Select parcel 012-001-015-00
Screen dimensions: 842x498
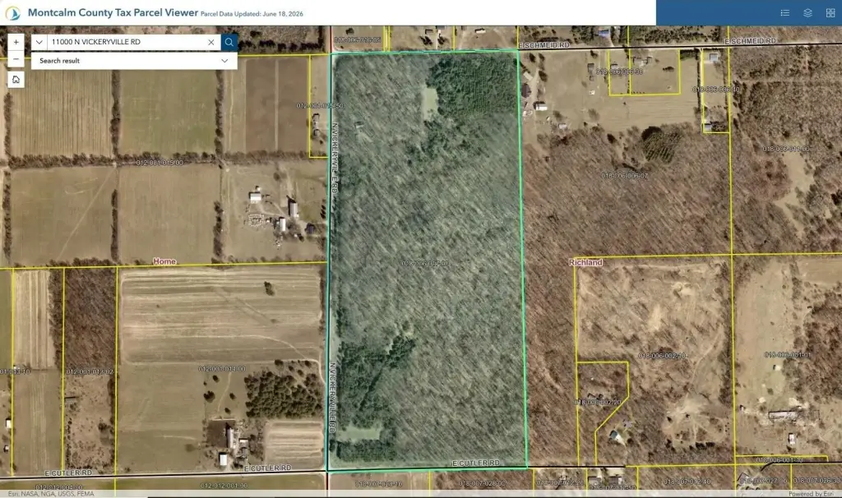click(x=160, y=163)
